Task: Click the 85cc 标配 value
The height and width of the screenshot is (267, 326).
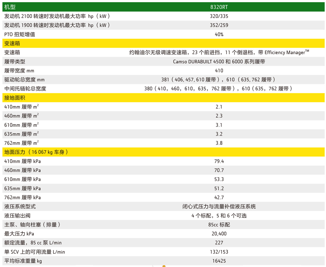Action: 219,224
